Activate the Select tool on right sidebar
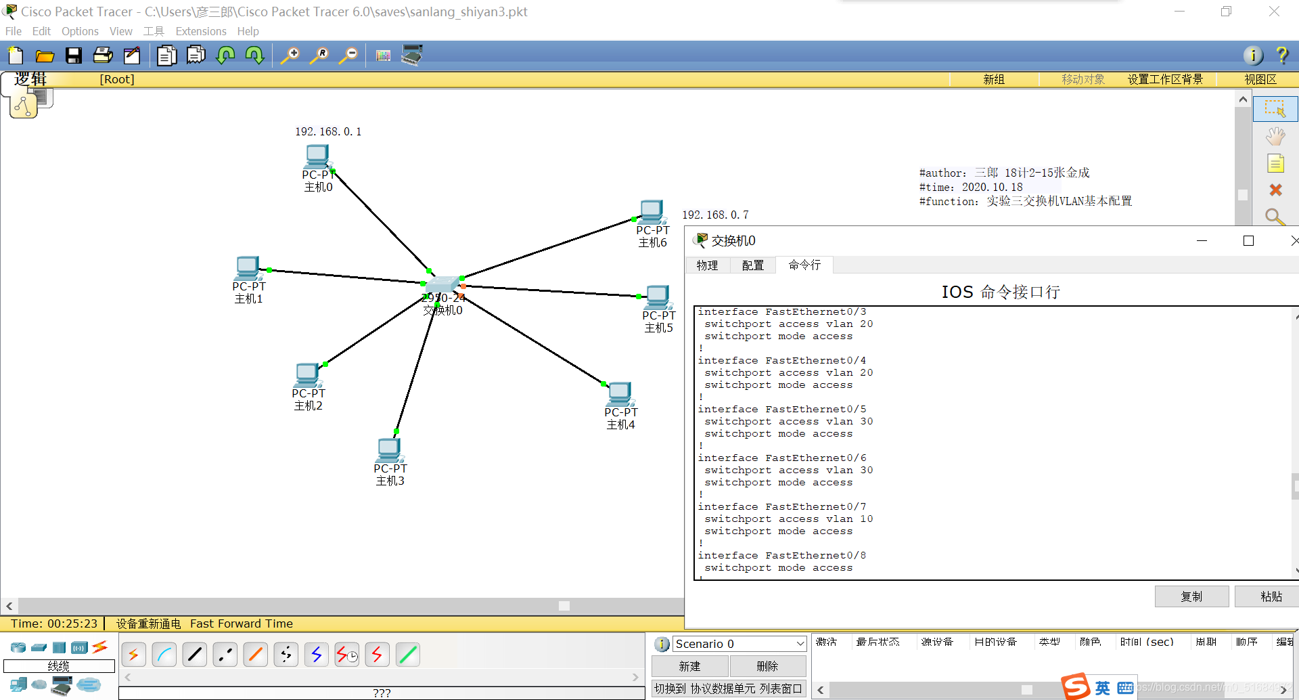Viewport: 1299px width, 700px height. pos(1275,109)
